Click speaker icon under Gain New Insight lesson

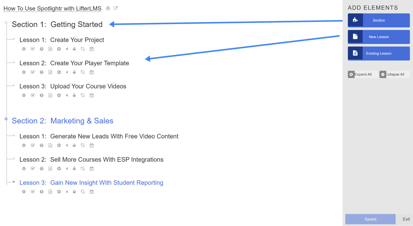pyautogui.click(x=67, y=192)
